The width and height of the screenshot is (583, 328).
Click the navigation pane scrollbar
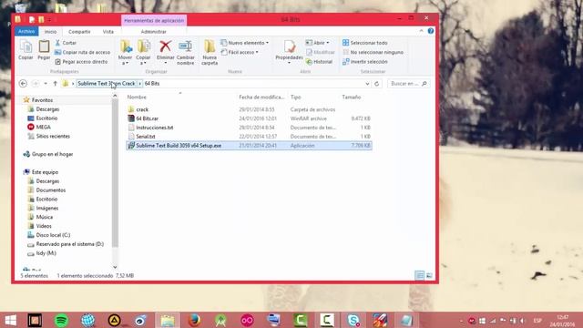point(115,173)
